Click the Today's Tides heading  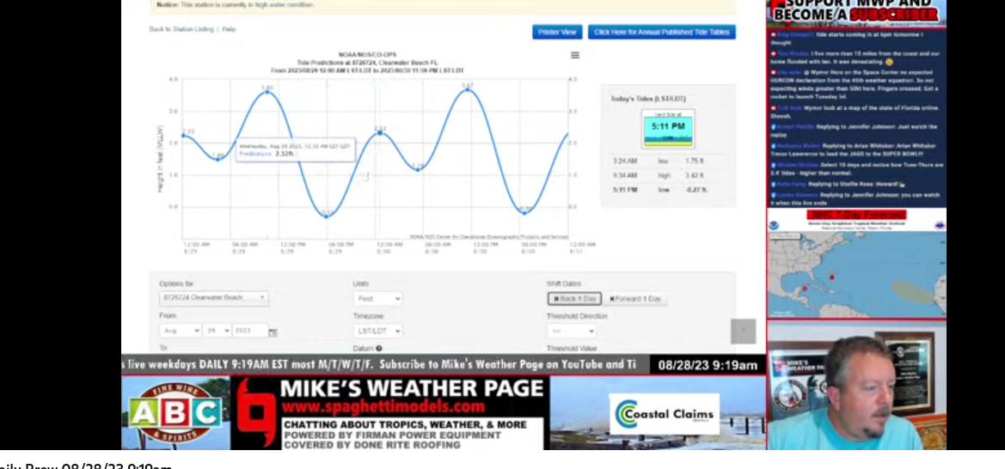[648, 99]
